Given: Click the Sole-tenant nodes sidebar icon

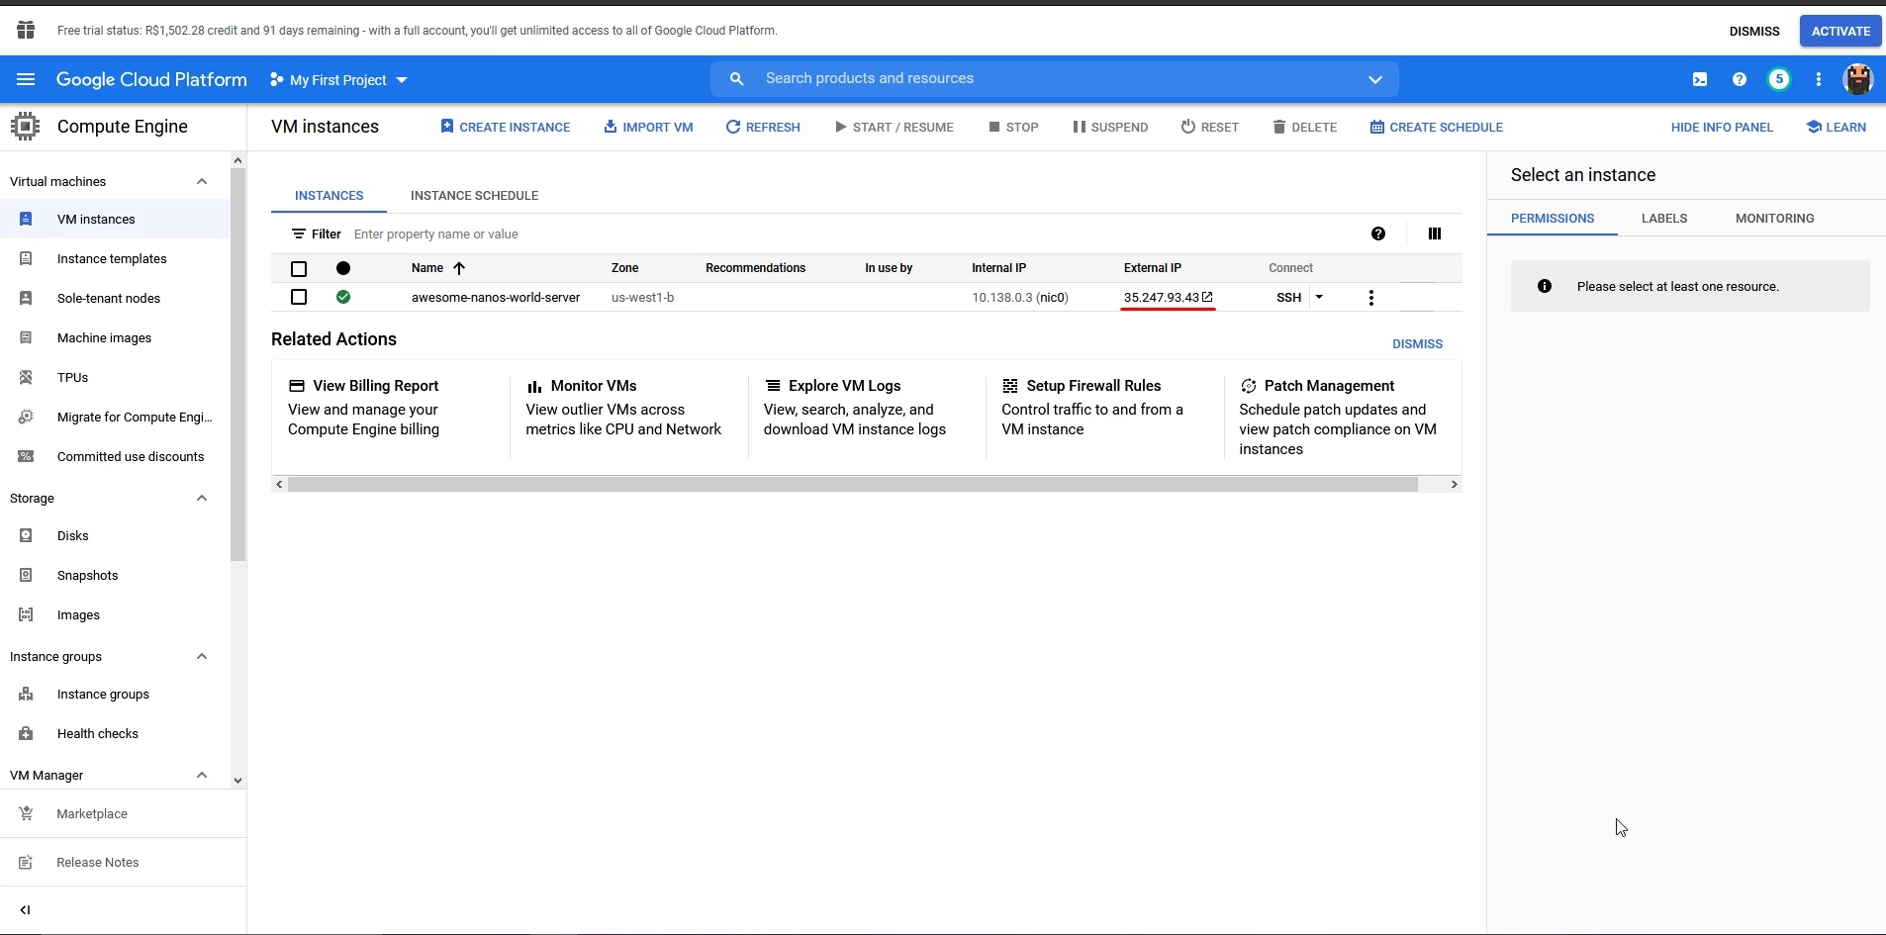Looking at the screenshot, I should coord(27,298).
